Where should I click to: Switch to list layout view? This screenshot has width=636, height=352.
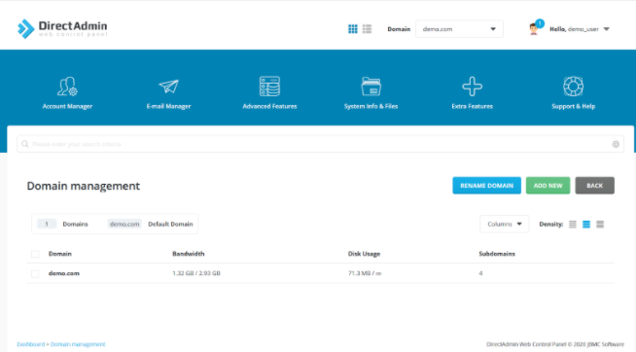367,29
